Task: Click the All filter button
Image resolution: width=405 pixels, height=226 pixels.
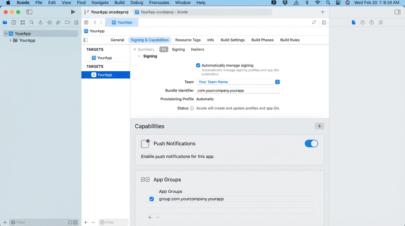Action: [164, 49]
